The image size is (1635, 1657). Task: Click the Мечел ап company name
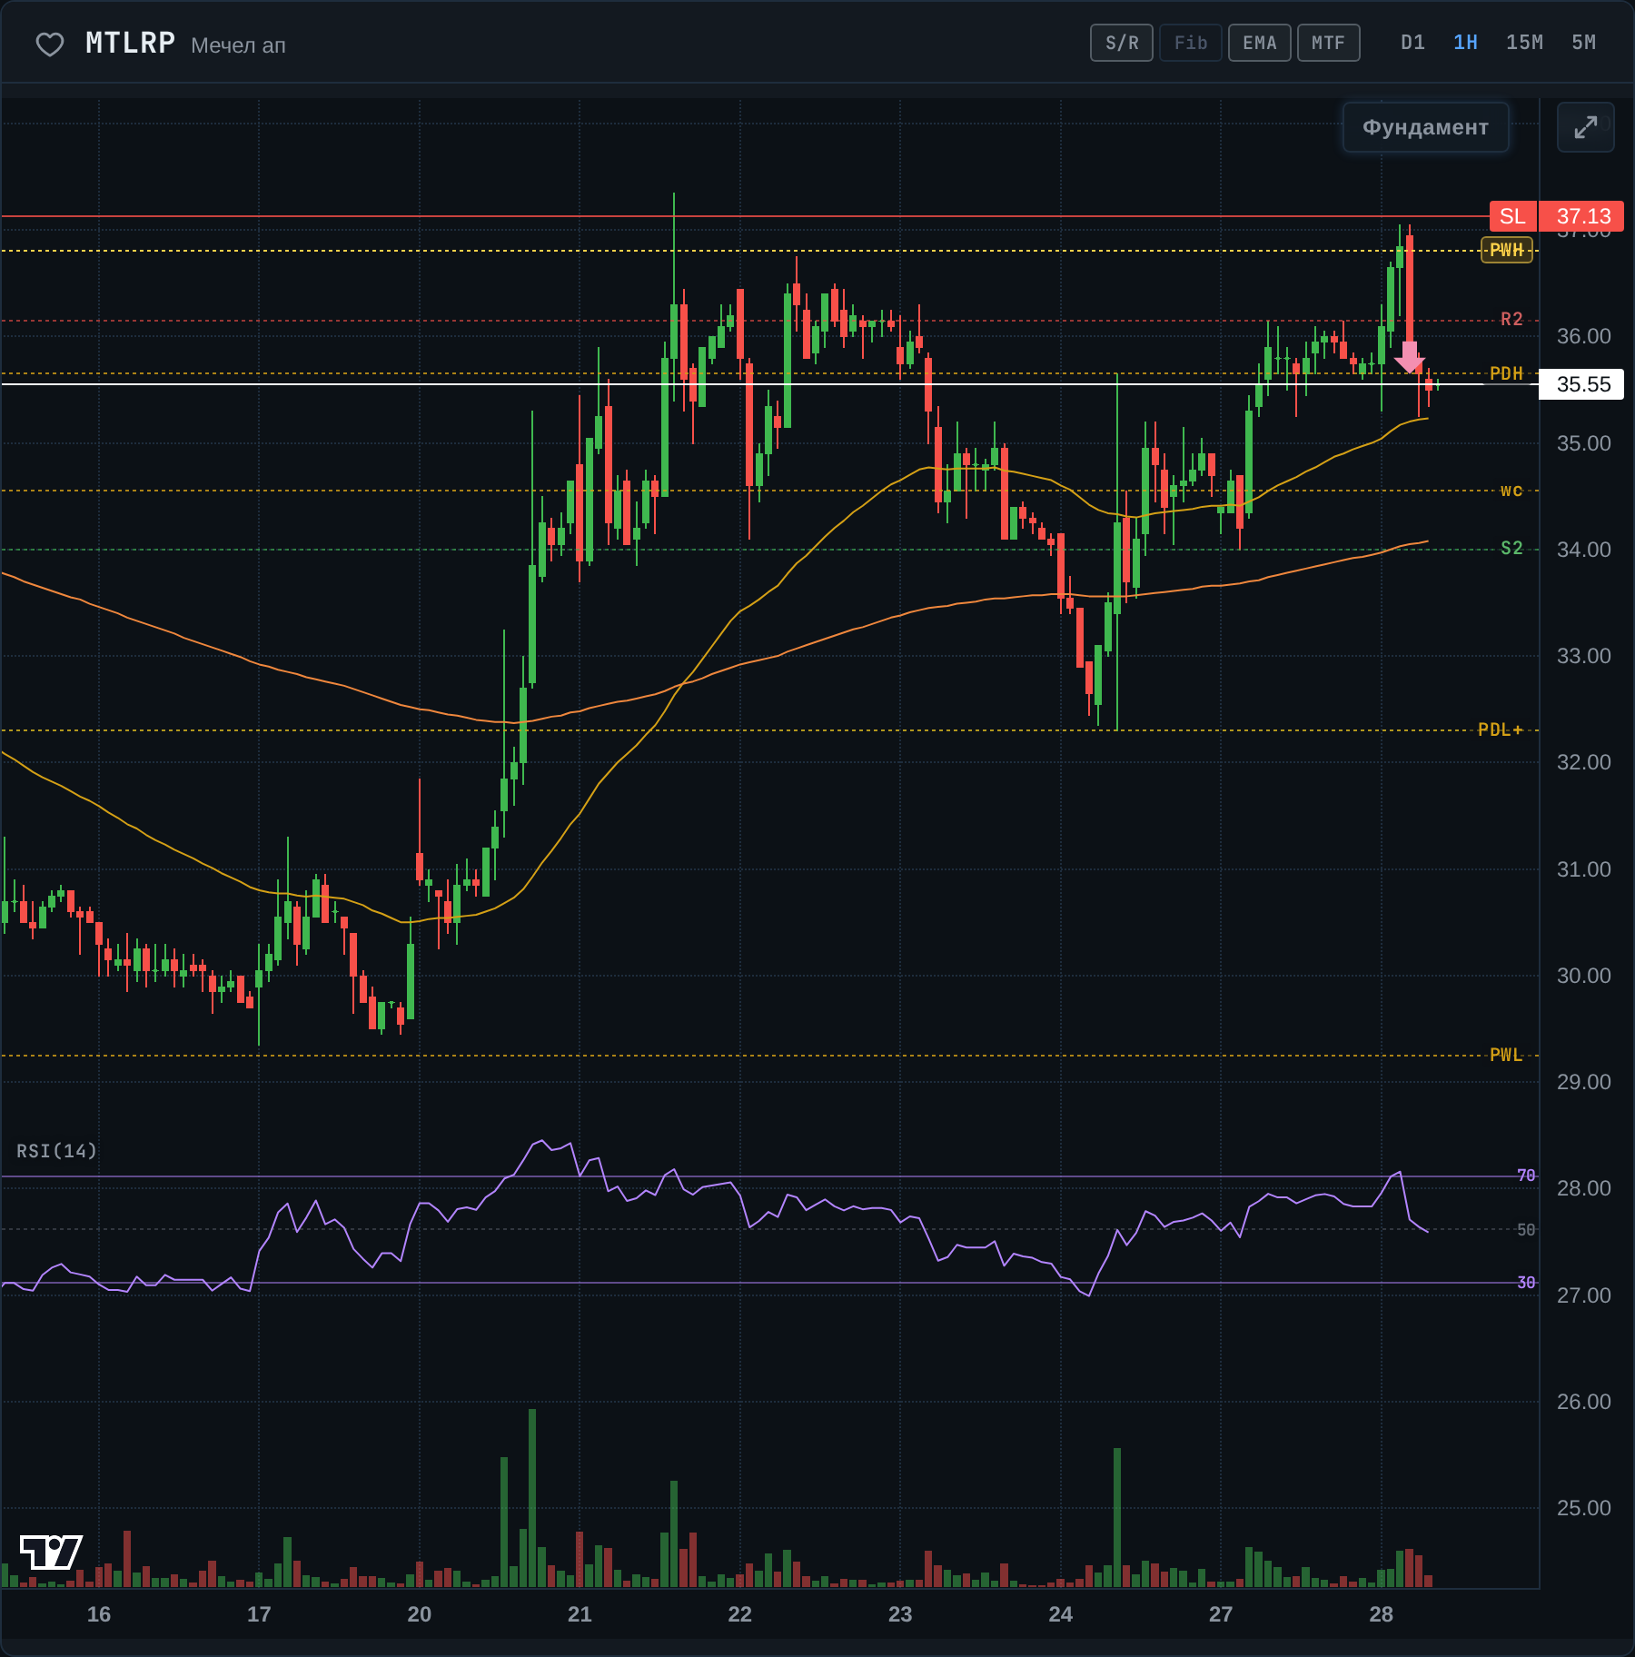238,45
